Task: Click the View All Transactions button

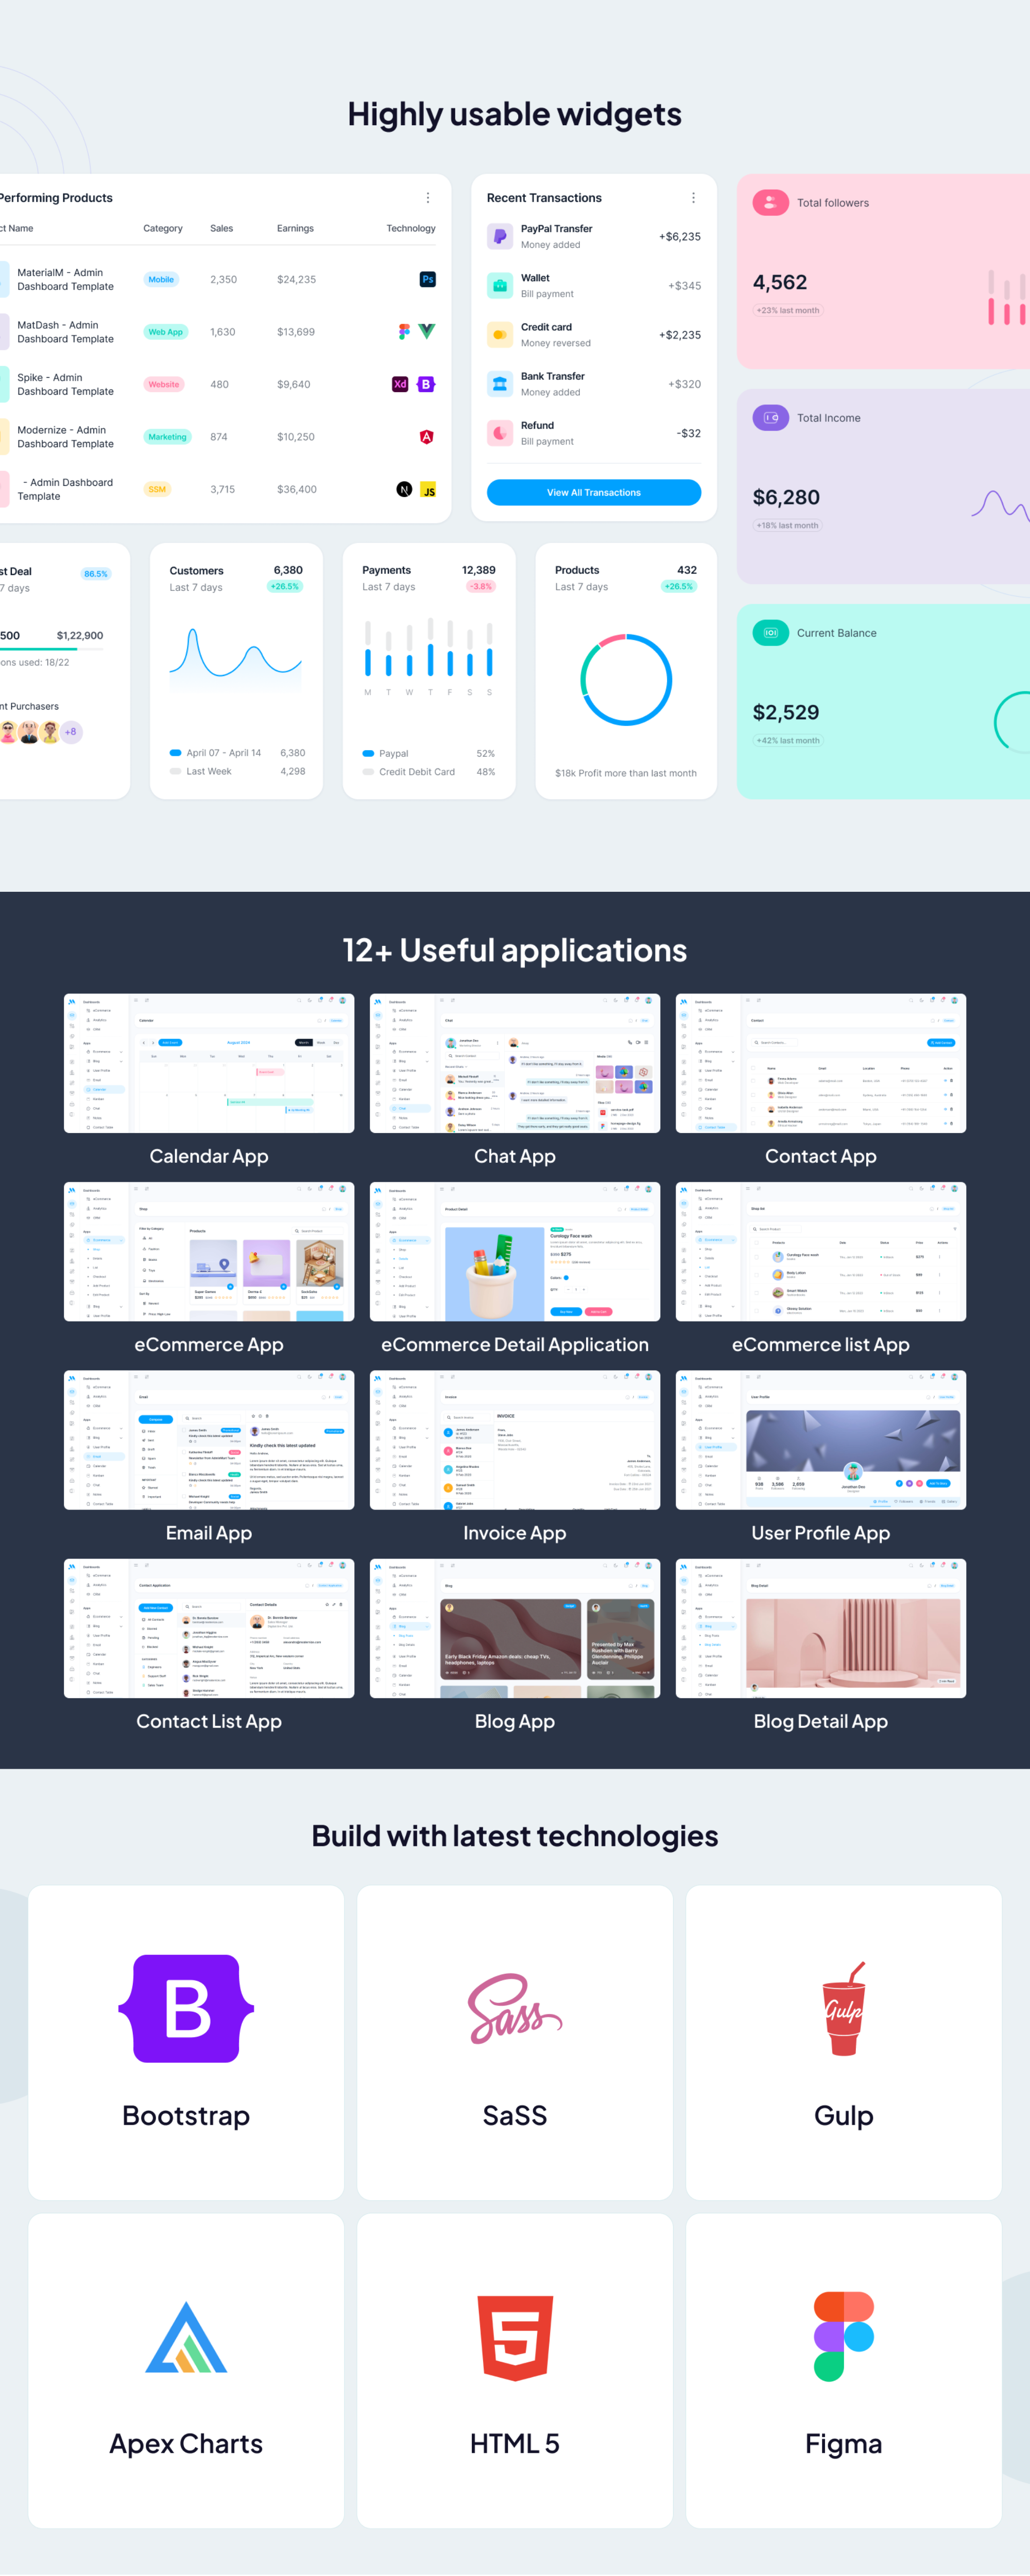Action: [593, 492]
